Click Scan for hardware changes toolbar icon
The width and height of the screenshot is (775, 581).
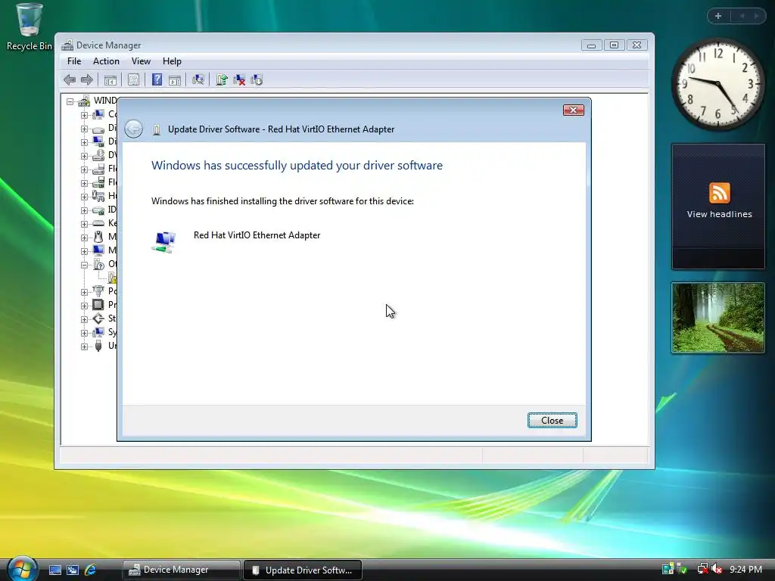(198, 79)
